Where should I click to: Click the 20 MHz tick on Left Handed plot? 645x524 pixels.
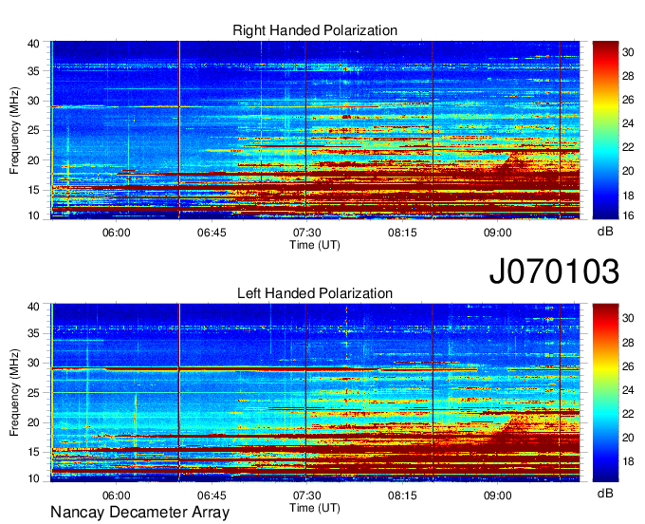33,422
